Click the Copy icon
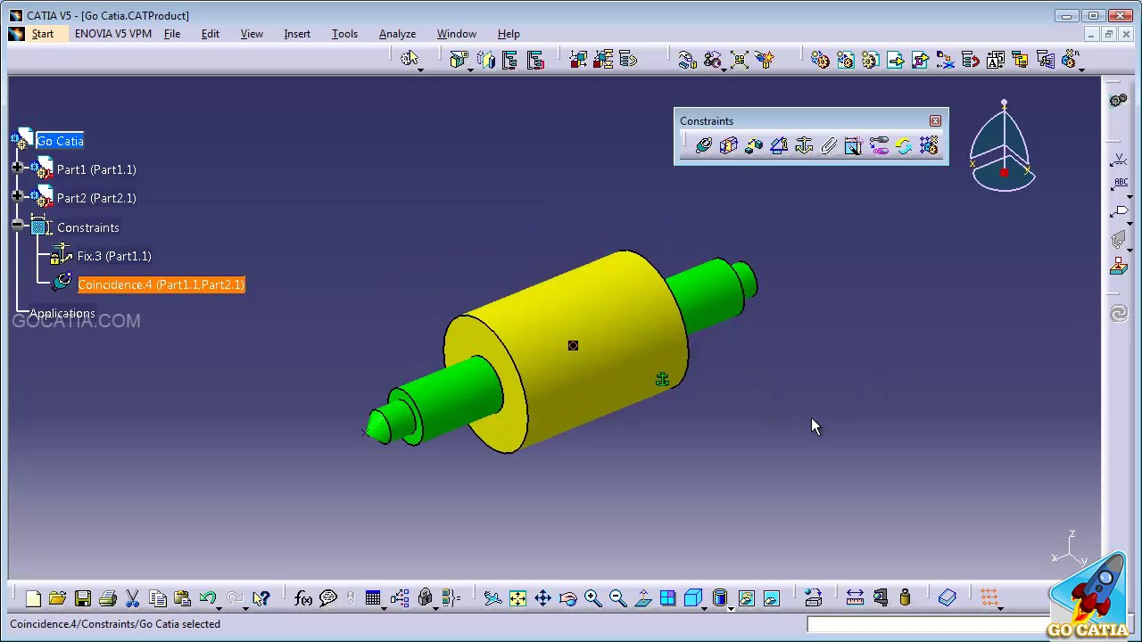This screenshot has width=1142, height=642. [158, 598]
